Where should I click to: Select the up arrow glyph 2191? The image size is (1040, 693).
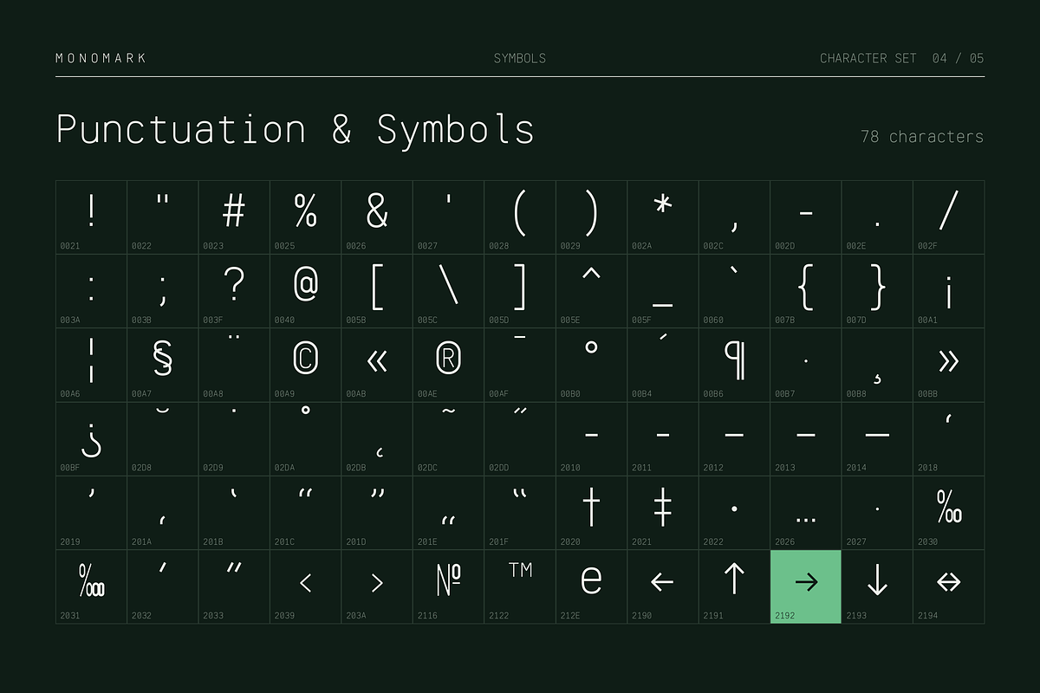tap(733, 586)
